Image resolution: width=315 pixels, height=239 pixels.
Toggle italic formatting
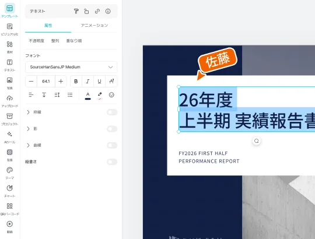87,81
